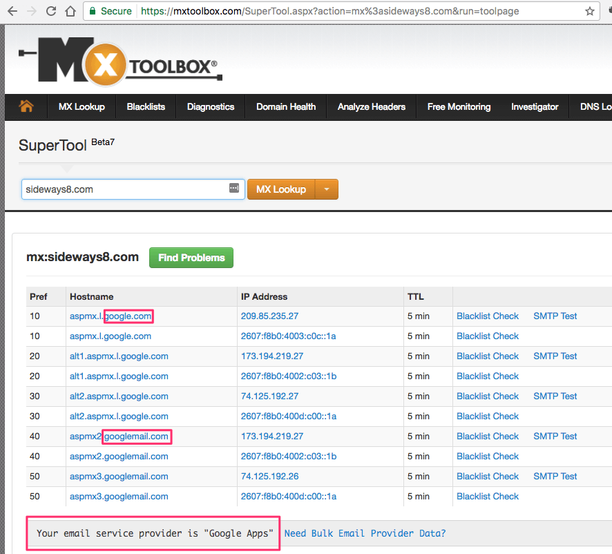
Task: Open the Domain Health section
Action: [285, 106]
